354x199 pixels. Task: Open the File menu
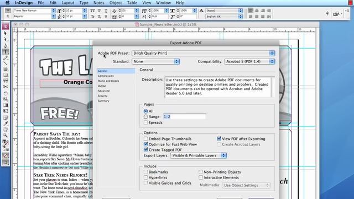coord(41,3)
